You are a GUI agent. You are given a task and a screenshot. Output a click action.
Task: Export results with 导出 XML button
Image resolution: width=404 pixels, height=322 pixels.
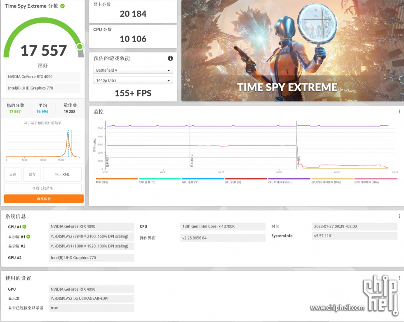click(62, 174)
